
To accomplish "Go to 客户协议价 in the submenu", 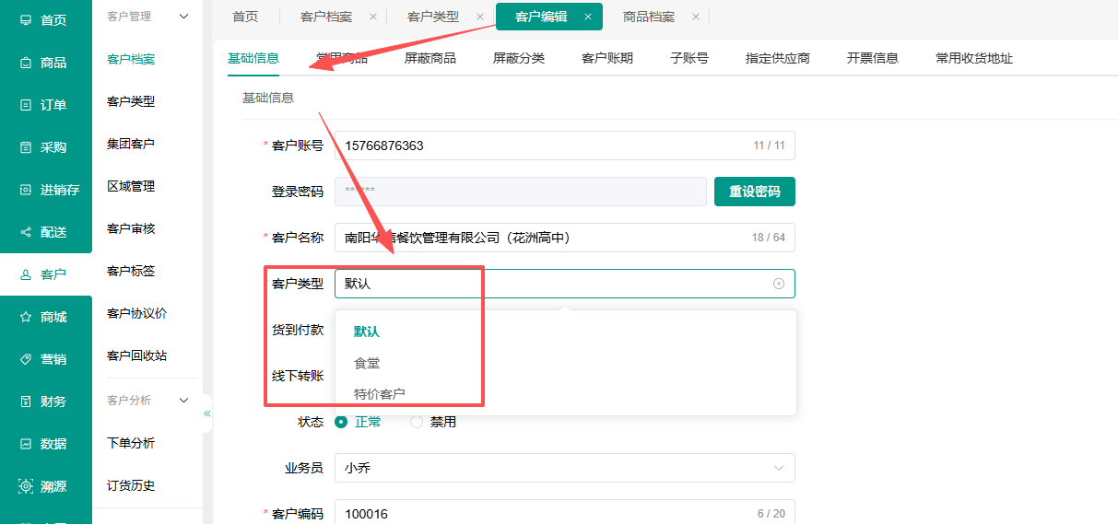I will 136,313.
